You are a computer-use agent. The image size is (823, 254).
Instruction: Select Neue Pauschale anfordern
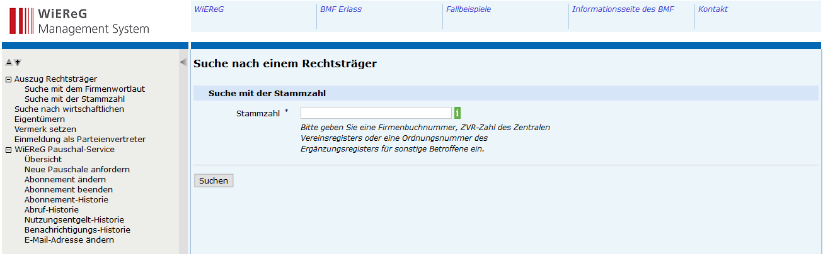[x=77, y=170]
